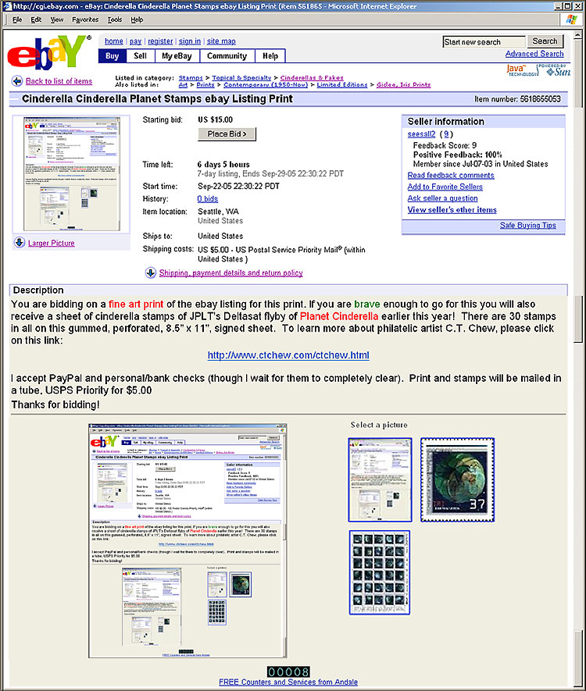Viewport: 586px width, 691px height.
Task: Open the Edit menu
Action: [x=36, y=20]
